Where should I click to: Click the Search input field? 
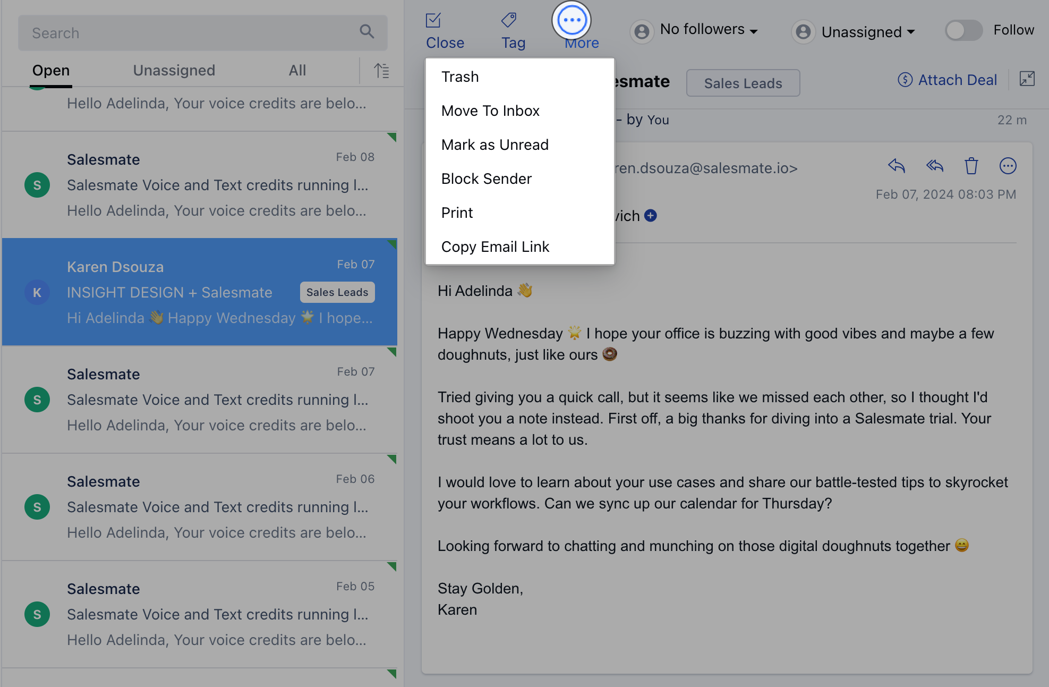202,33
